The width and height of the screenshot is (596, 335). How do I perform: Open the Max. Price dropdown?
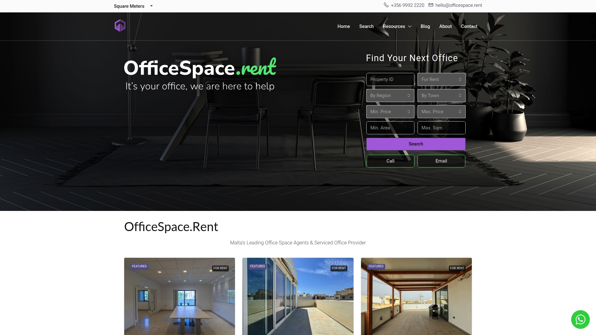click(x=441, y=111)
